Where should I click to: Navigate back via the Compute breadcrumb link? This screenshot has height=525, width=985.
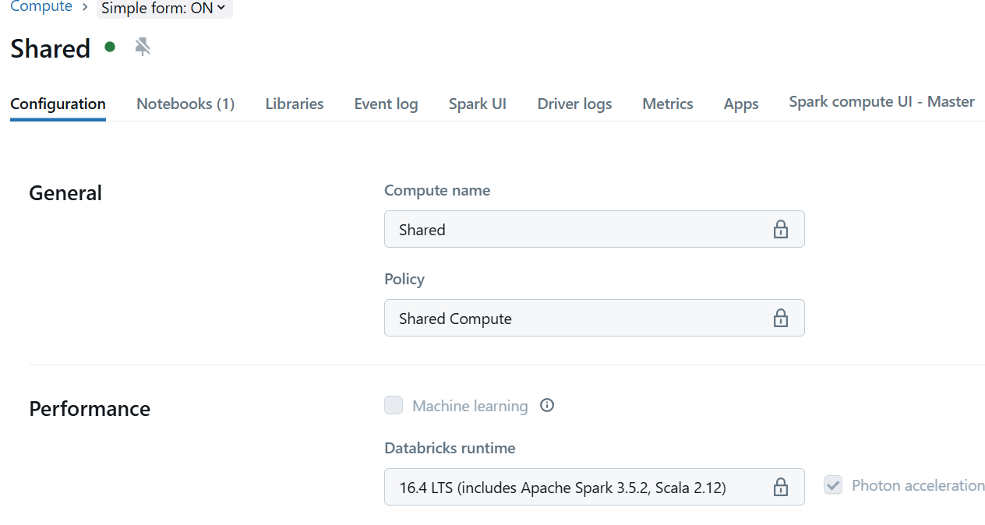tap(41, 6)
